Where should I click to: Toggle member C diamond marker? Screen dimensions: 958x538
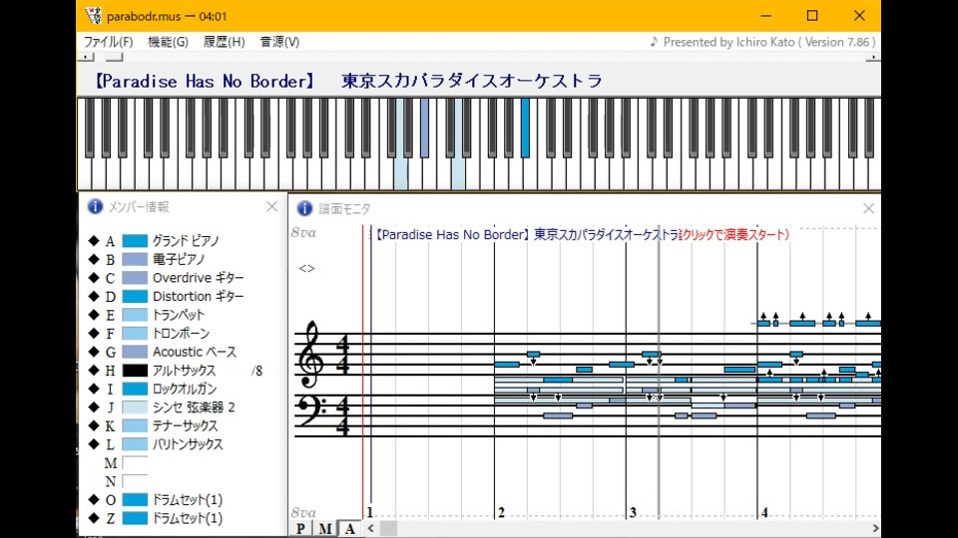(94, 278)
